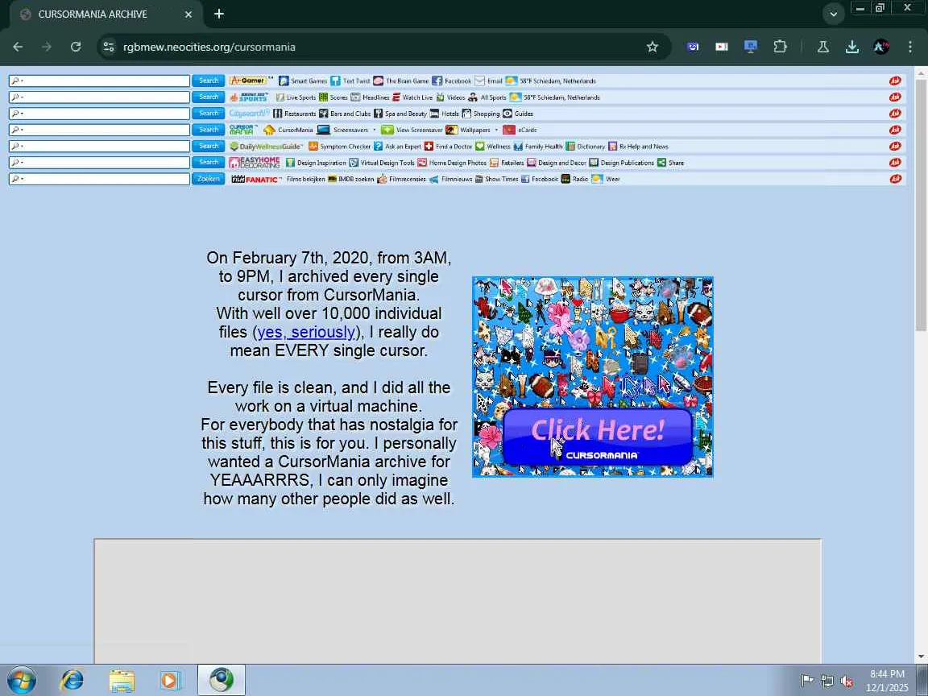Open Chrome tab search chevron

[x=833, y=14]
